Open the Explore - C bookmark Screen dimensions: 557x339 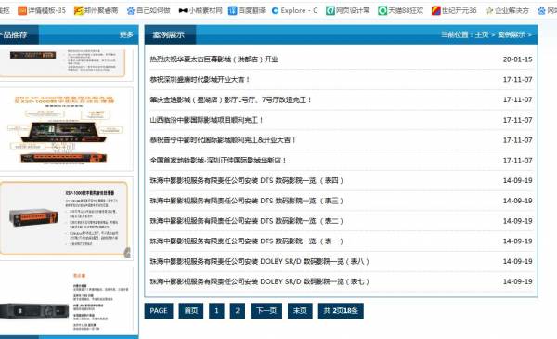click(294, 10)
